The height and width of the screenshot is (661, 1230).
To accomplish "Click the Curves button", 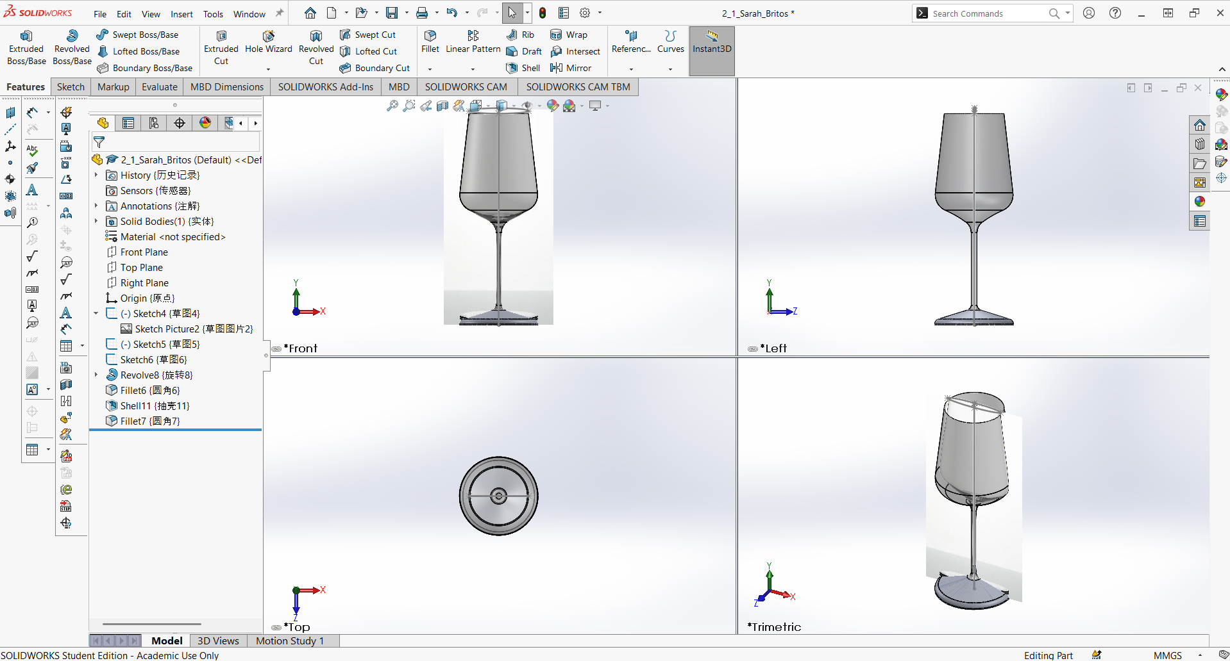I will pos(670,42).
